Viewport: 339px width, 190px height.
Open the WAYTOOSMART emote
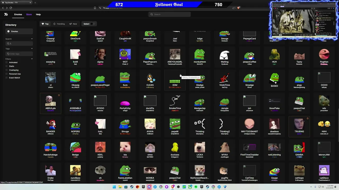249,127
